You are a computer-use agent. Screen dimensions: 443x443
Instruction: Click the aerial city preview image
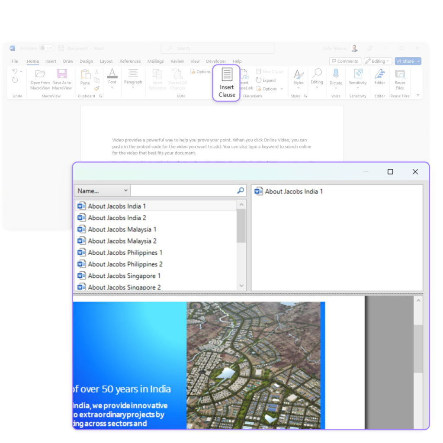(x=254, y=365)
